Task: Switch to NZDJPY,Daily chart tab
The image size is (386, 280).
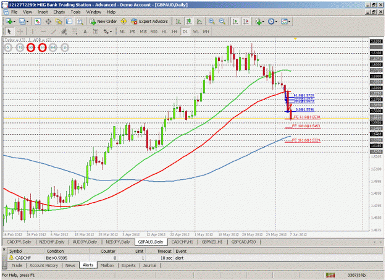Action: pyautogui.click(x=118, y=242)
